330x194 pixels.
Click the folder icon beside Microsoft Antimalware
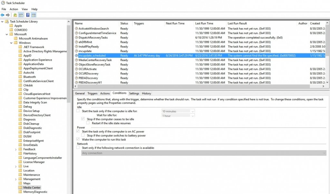coord(16,38)
